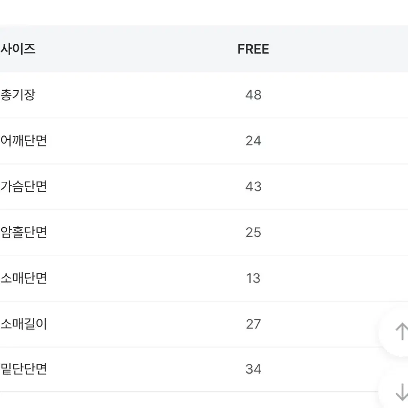Viewport: 408px width, 408px height.
Task: Select the 사이즈 header cell
Action: point(18,49)
